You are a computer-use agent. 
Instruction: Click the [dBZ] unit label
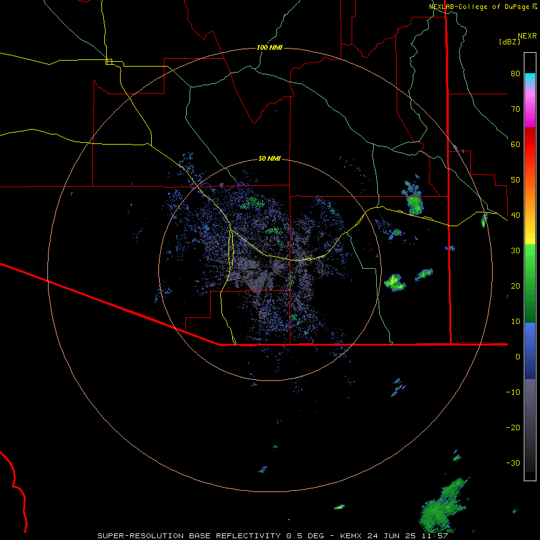(x=509, y=41)
